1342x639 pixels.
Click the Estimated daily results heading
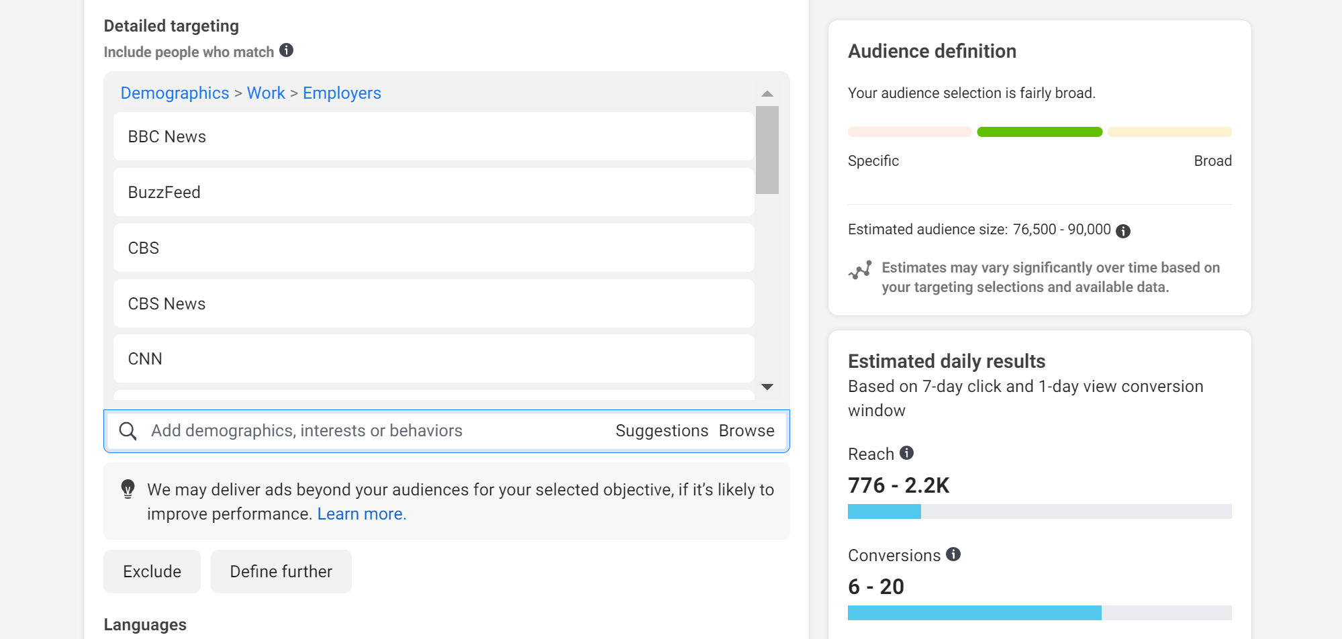coord(947,361)
